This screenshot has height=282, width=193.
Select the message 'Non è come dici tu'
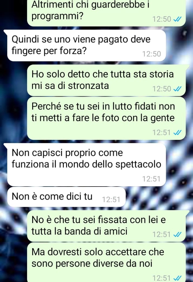[x=66, y=197]
